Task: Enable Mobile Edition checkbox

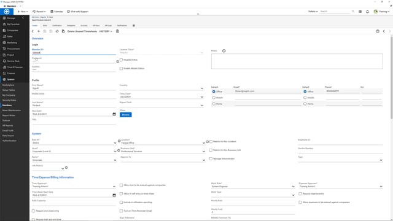Action: click(121, 68)
